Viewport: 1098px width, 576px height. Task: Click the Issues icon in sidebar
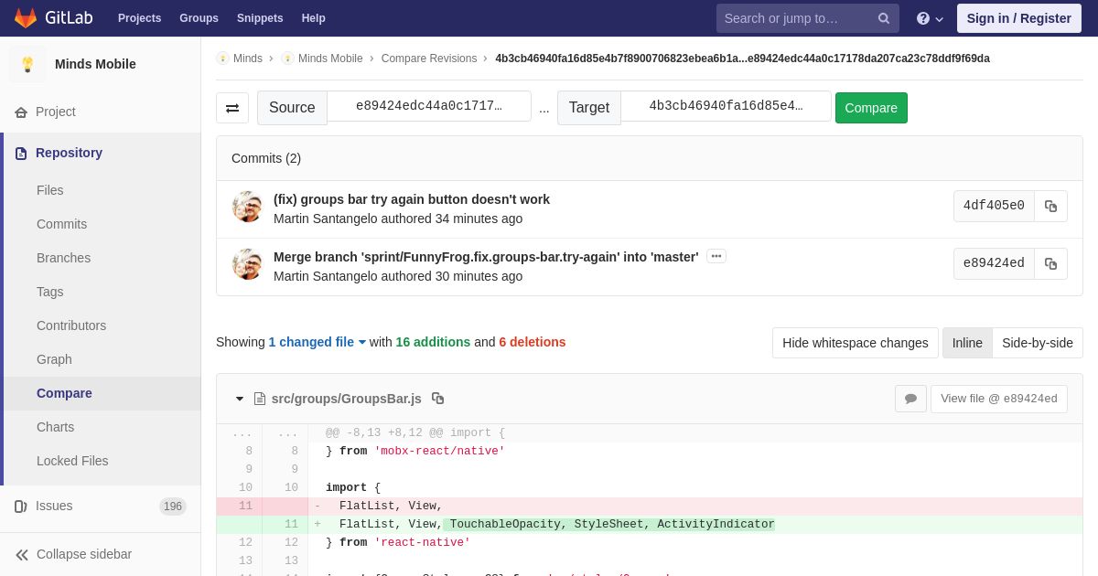[x=21, y=506]
